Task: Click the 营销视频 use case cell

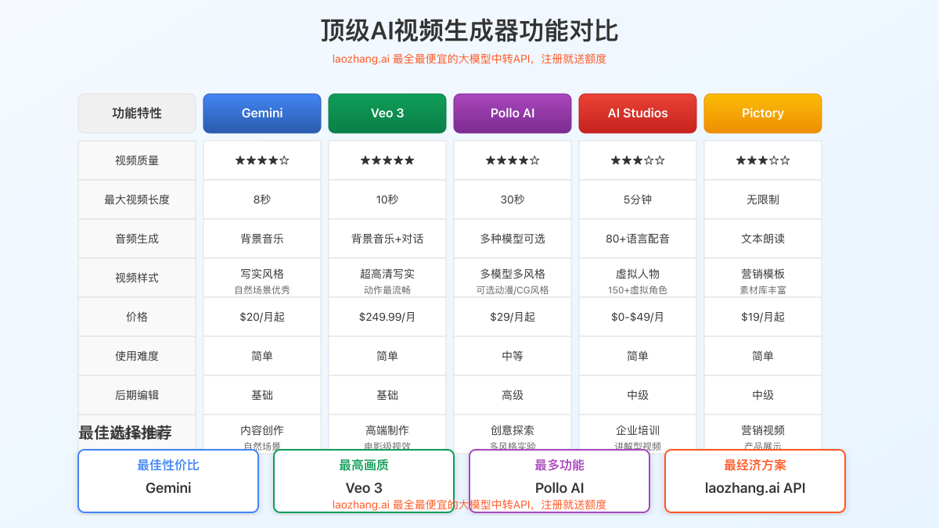Action: [763, 432]
